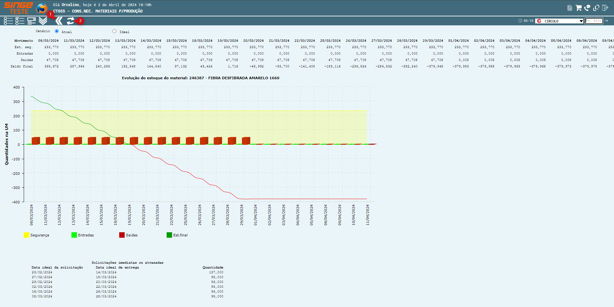Click the CT655 program title text
The image size is (614, 307).
(x=98, y=11)
